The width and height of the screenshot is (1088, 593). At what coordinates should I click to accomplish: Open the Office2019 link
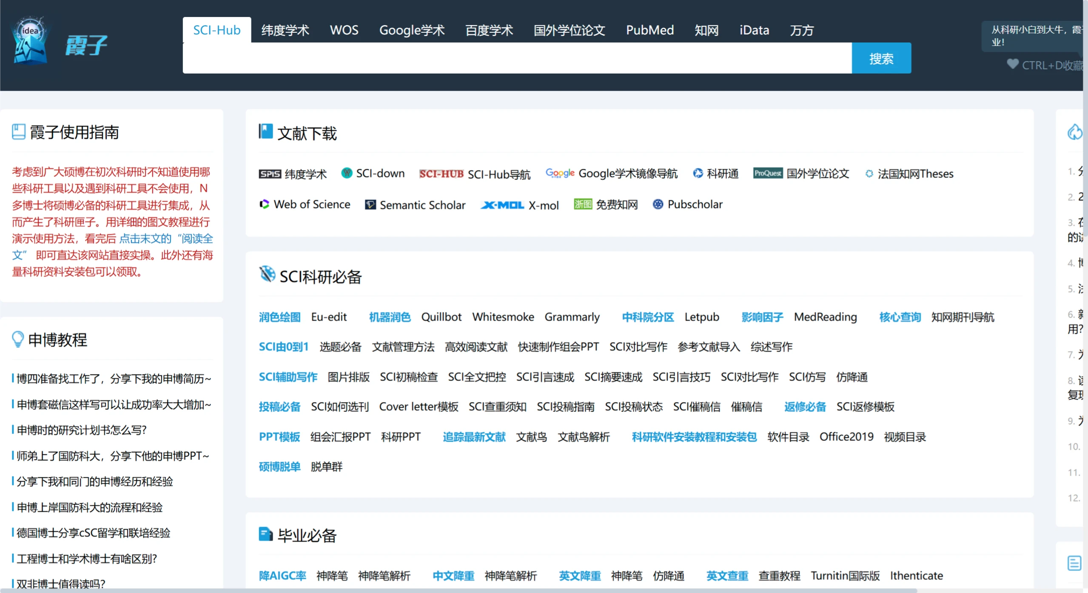846,437
